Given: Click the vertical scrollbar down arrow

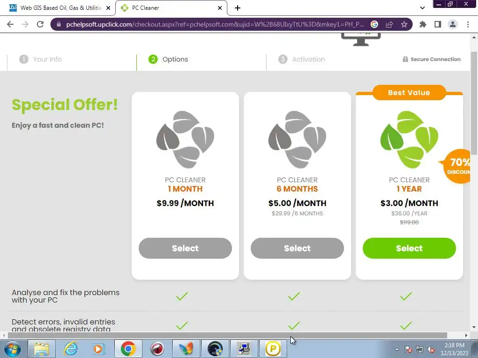Looking at the screenshot, I should [474, 328].
